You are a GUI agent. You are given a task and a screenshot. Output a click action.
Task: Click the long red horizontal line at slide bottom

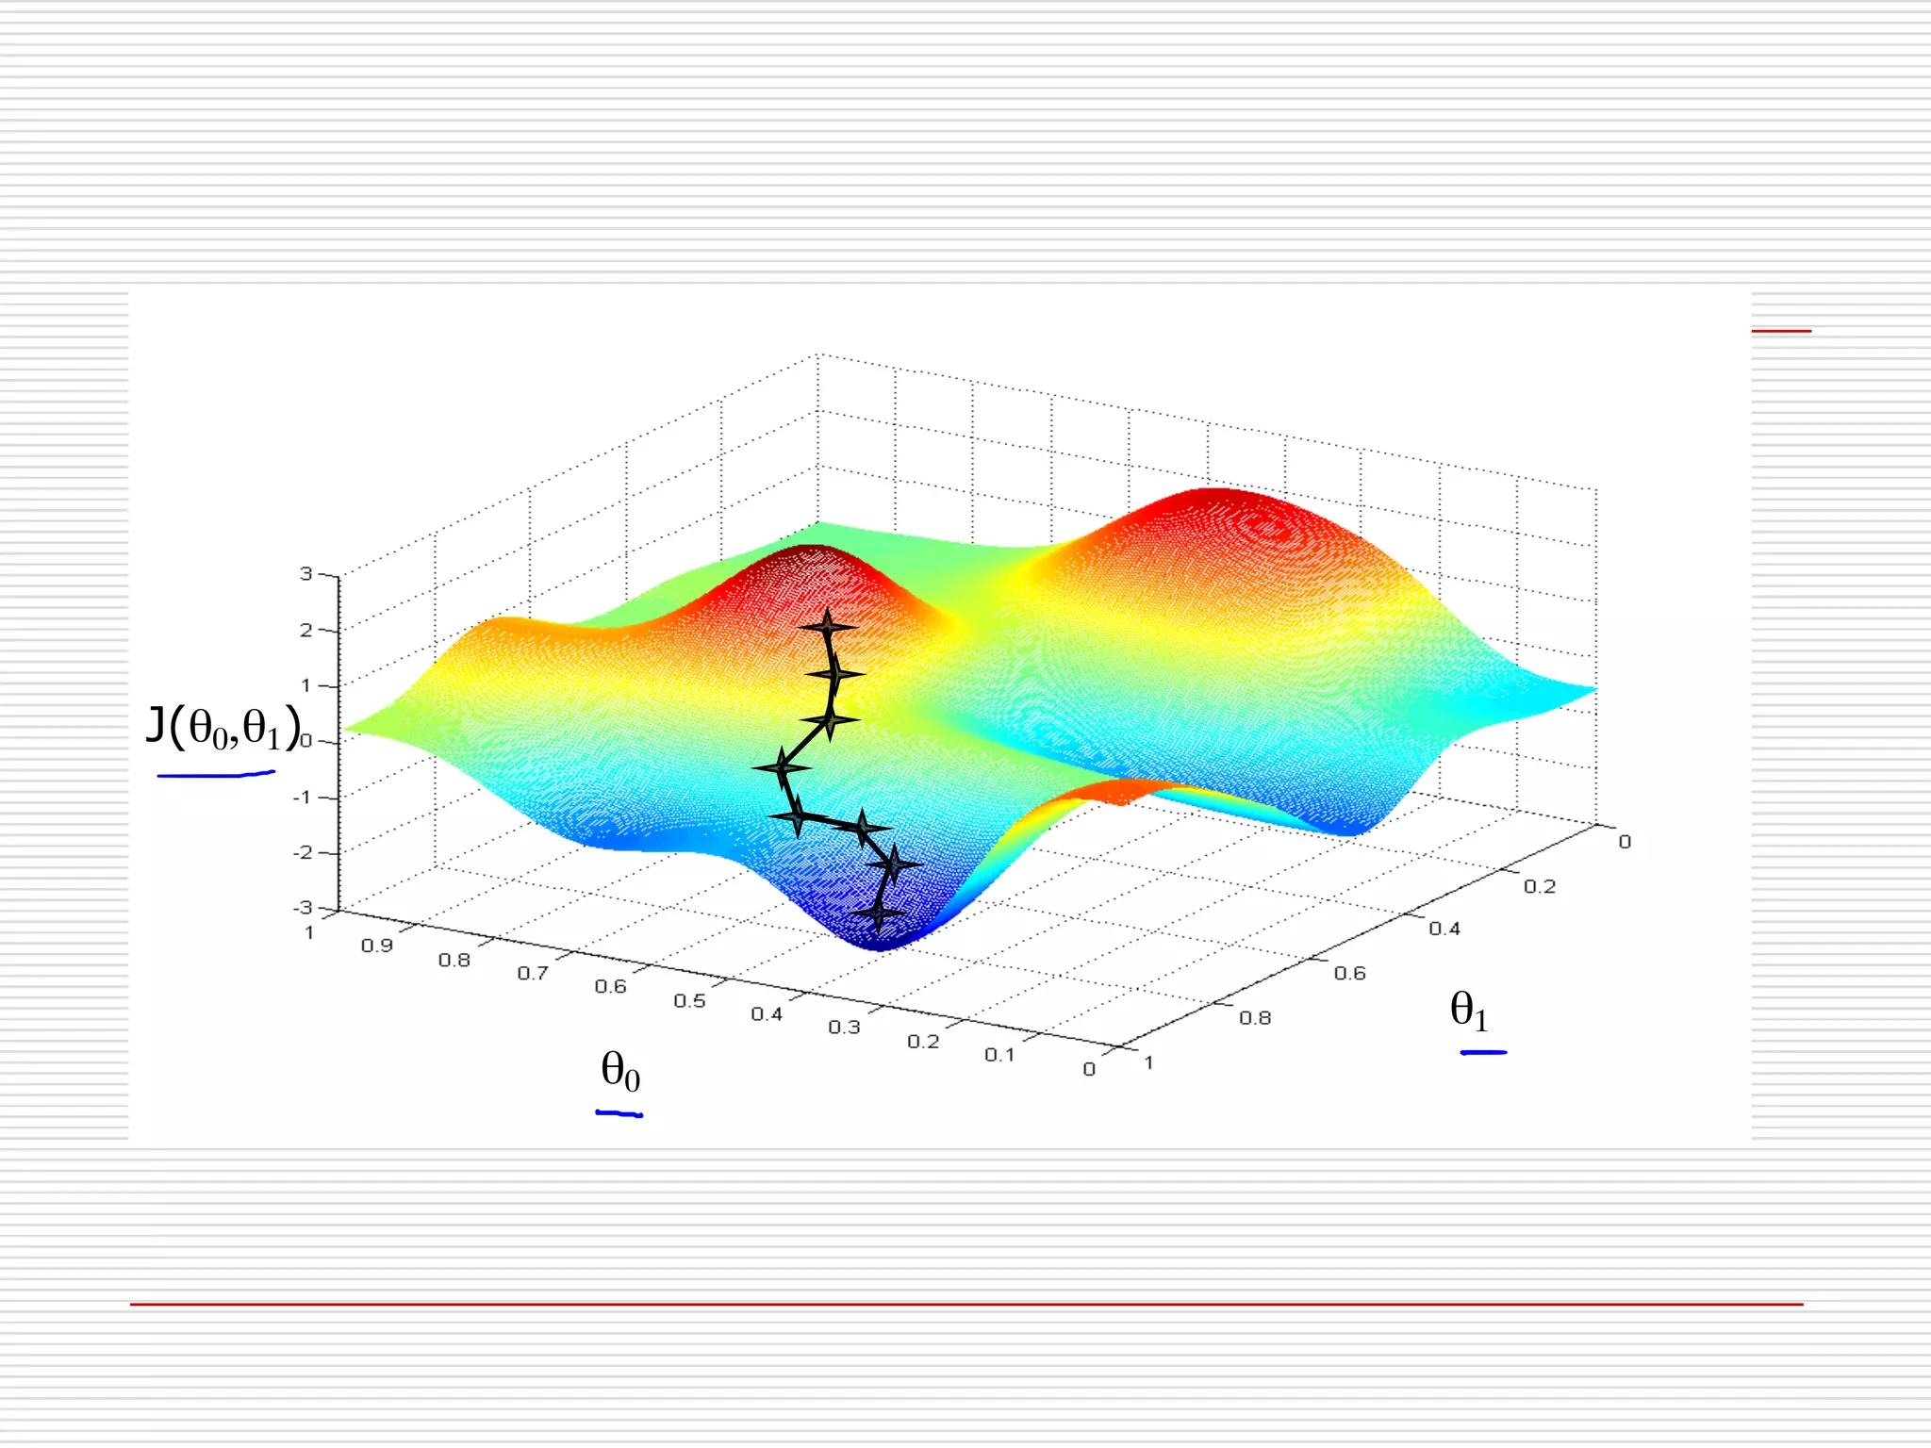965,1304
